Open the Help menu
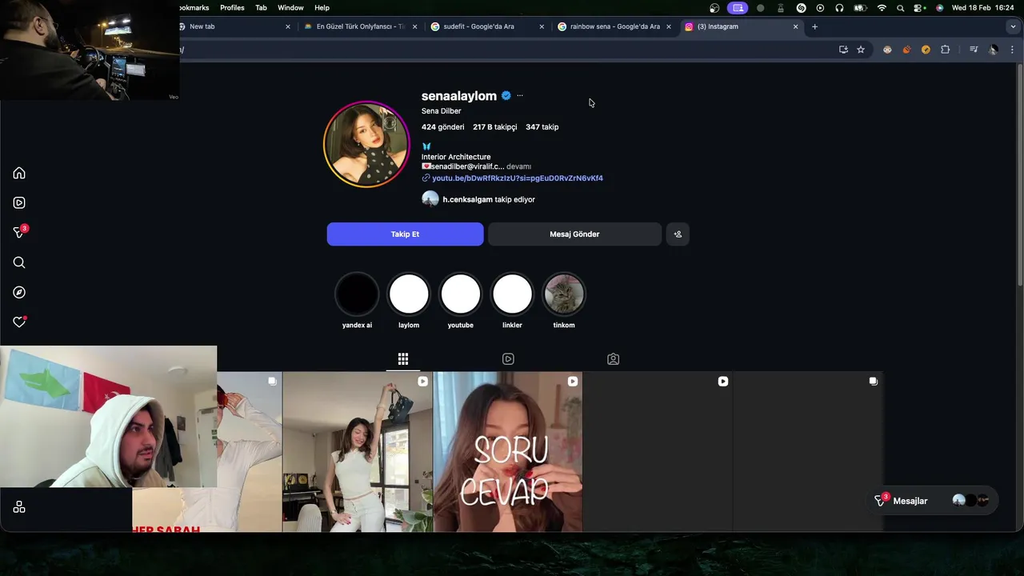Screen dimensions: 1024x576 (322, 7)
